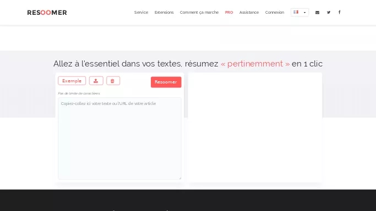376x211 pixels.
Task: Go to Comment ça marche
Action: click(x=199, y=13)
